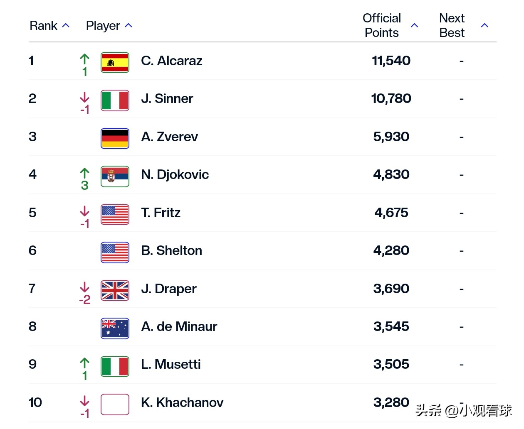Open K. Khachanov player profile

[x=182, y=402]
